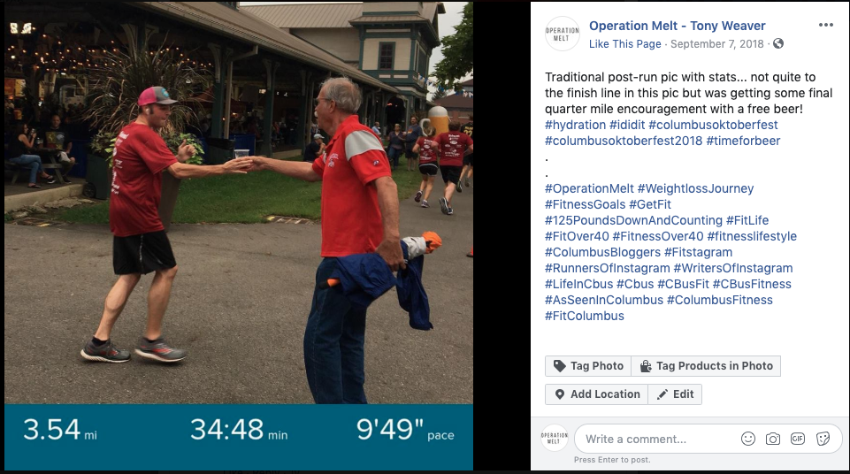Insert an emoji with the smiley icon
The width and height of the screenshot is (850, 474).
(748, 439)
